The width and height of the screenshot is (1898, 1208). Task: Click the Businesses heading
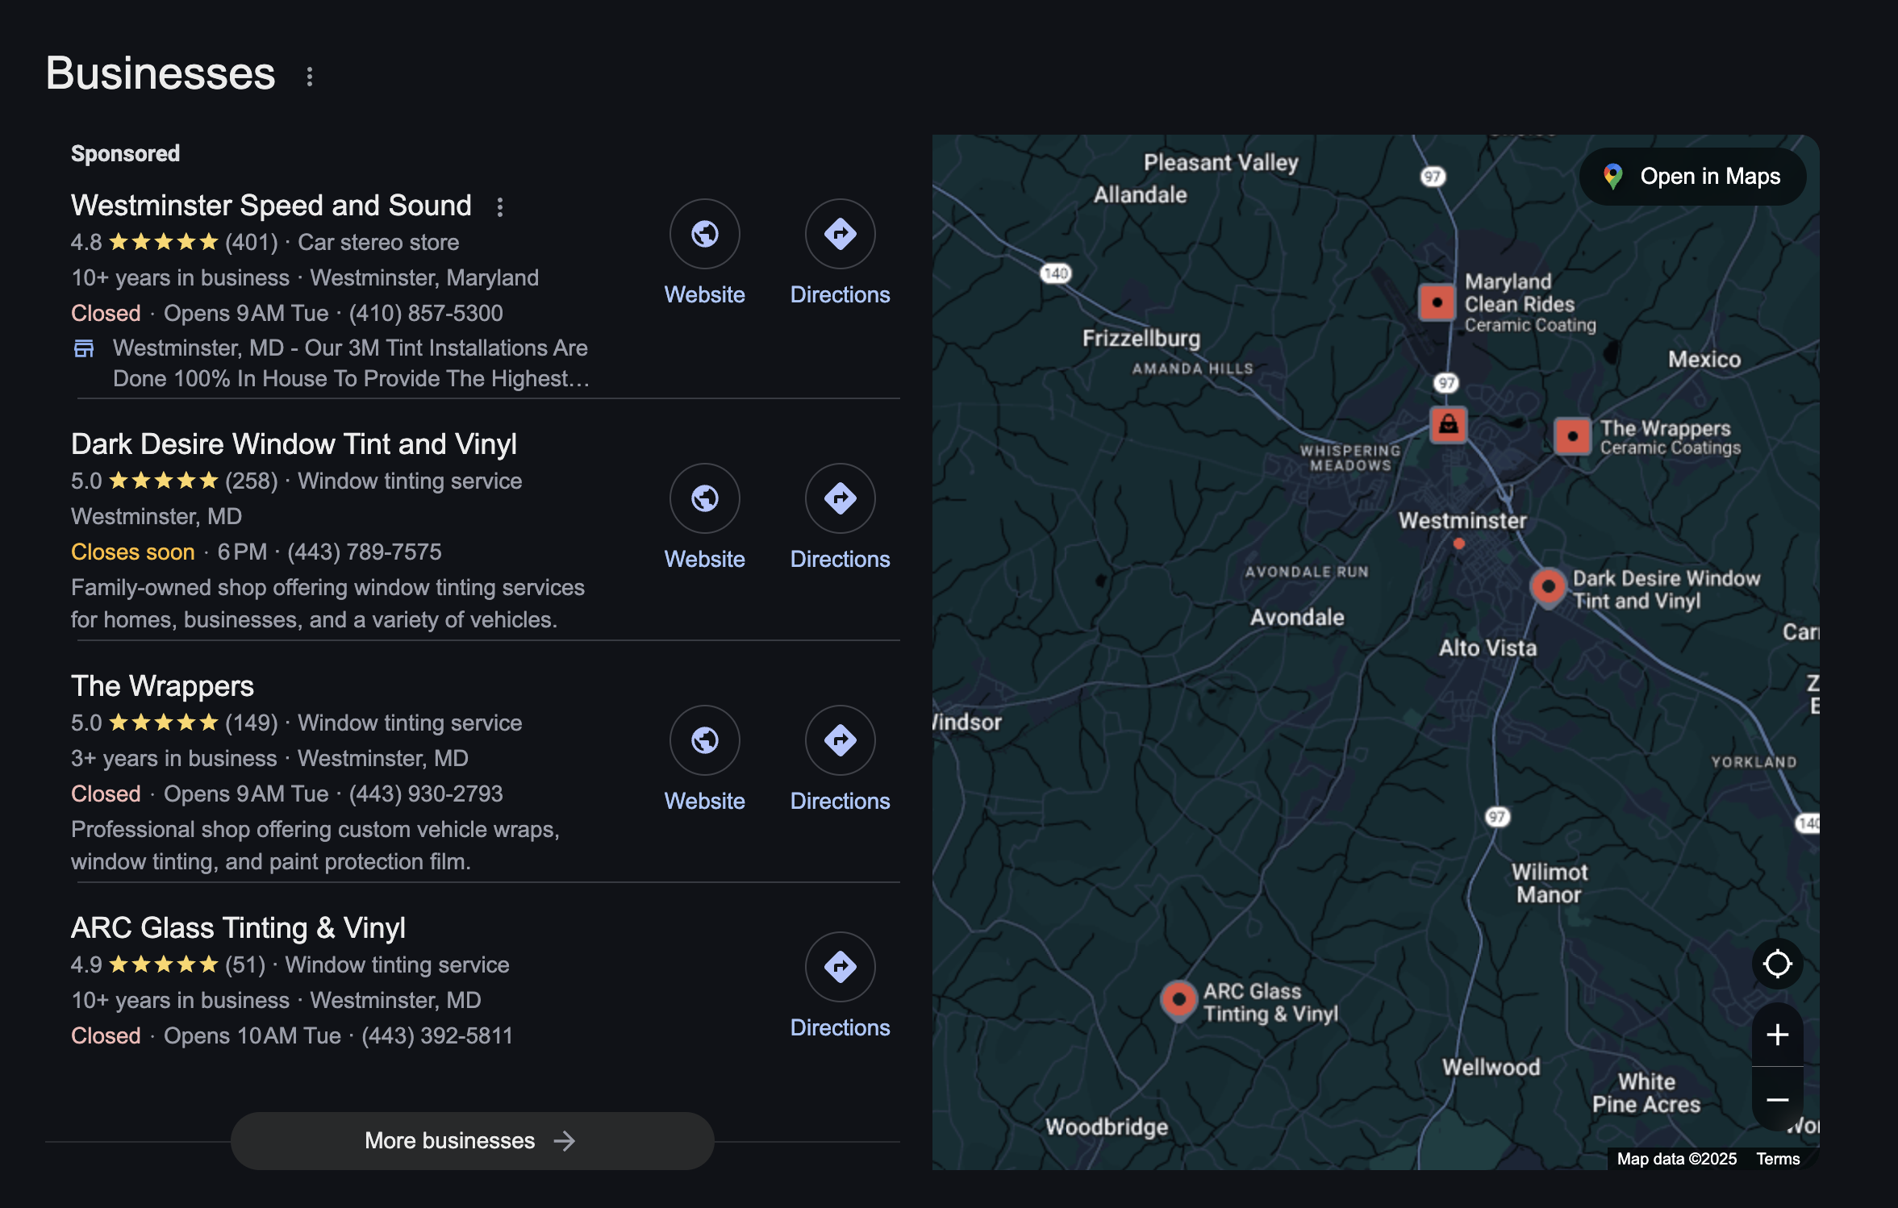(161, 73)
